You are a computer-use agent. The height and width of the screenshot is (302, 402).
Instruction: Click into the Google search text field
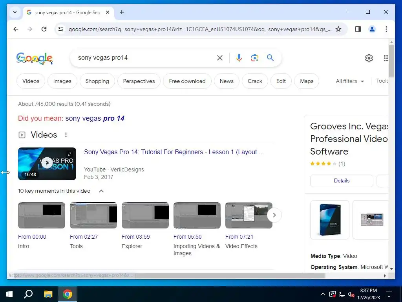click(x=145, y=58)
